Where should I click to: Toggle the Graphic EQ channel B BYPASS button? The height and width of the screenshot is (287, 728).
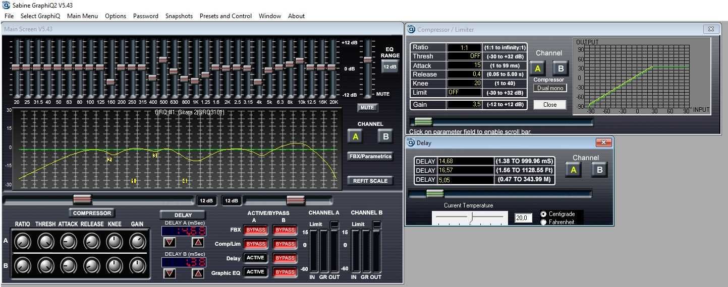[285, 272]
